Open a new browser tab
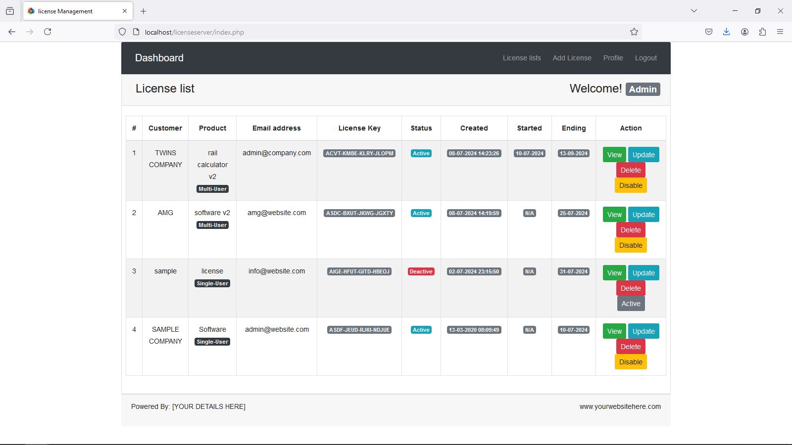The height and width of the screenshot is (445, 792). (x=143, y=11)
